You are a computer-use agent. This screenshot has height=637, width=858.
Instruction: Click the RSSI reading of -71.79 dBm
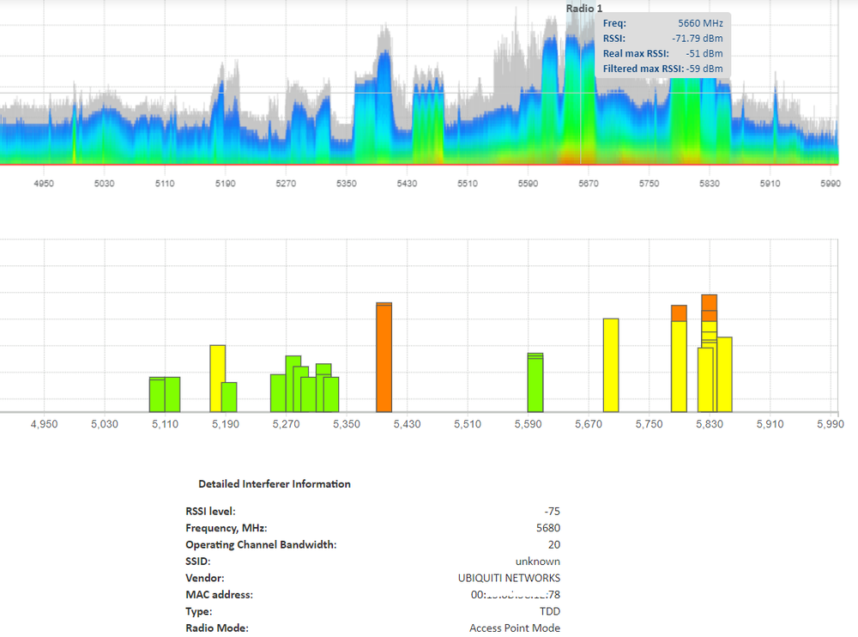(699, 38)
